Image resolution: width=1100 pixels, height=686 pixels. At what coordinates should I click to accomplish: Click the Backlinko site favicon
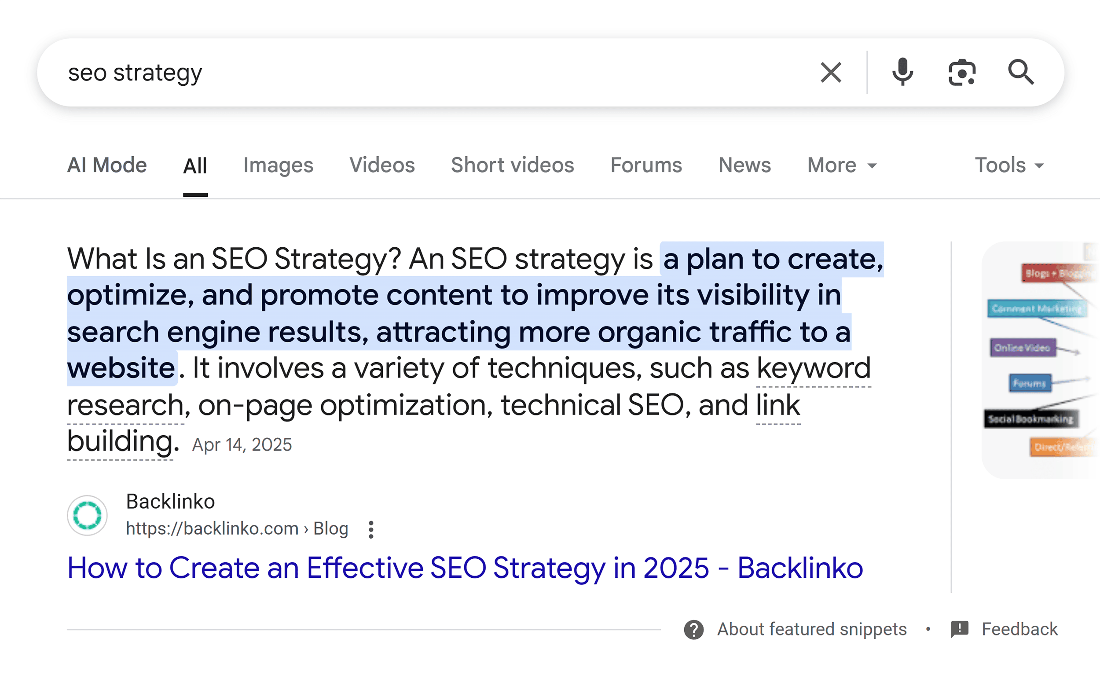pyautogui.click(x=87, y=515)
